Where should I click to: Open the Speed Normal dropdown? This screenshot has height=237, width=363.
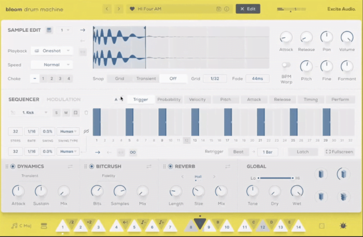(52, 65)
